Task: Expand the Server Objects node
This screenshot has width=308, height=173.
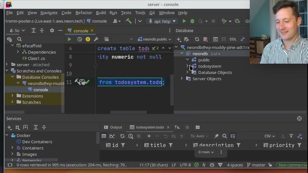Action: (x=182, y=78)
